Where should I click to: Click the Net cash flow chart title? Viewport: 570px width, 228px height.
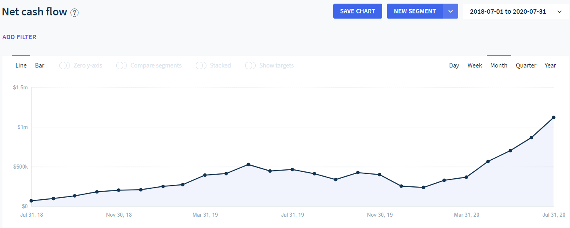pos(35,12)
